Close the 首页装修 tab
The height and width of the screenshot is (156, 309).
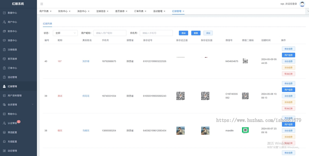(126, 11)
